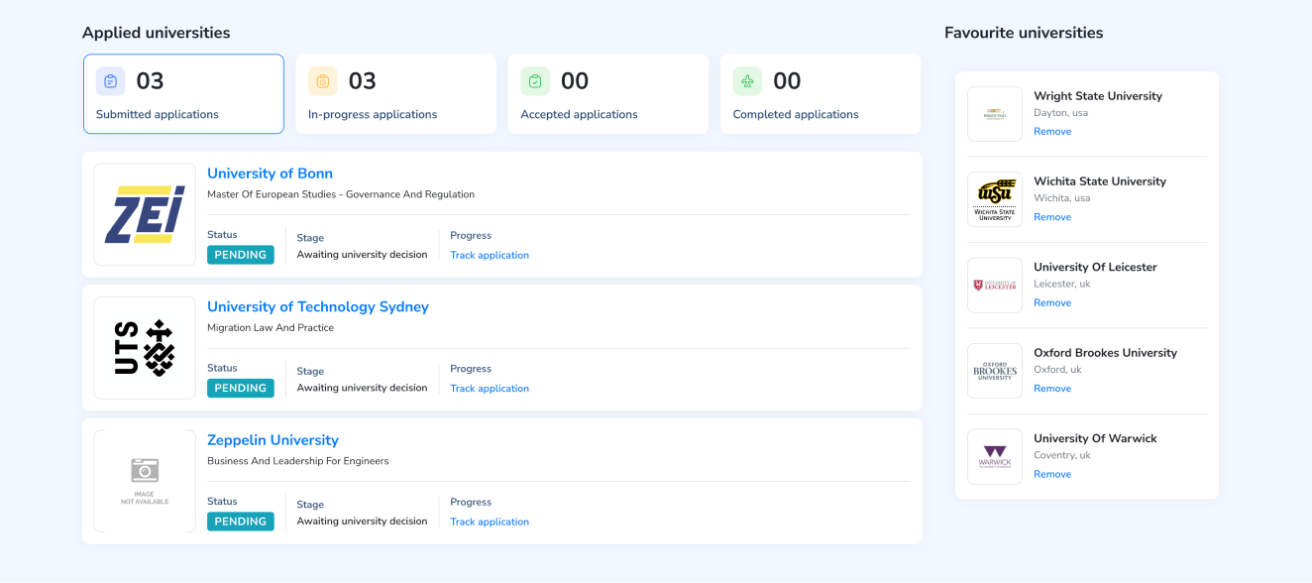Click the Oxford Brookes University logo
1312x583 pixels.
coord(995,372)
